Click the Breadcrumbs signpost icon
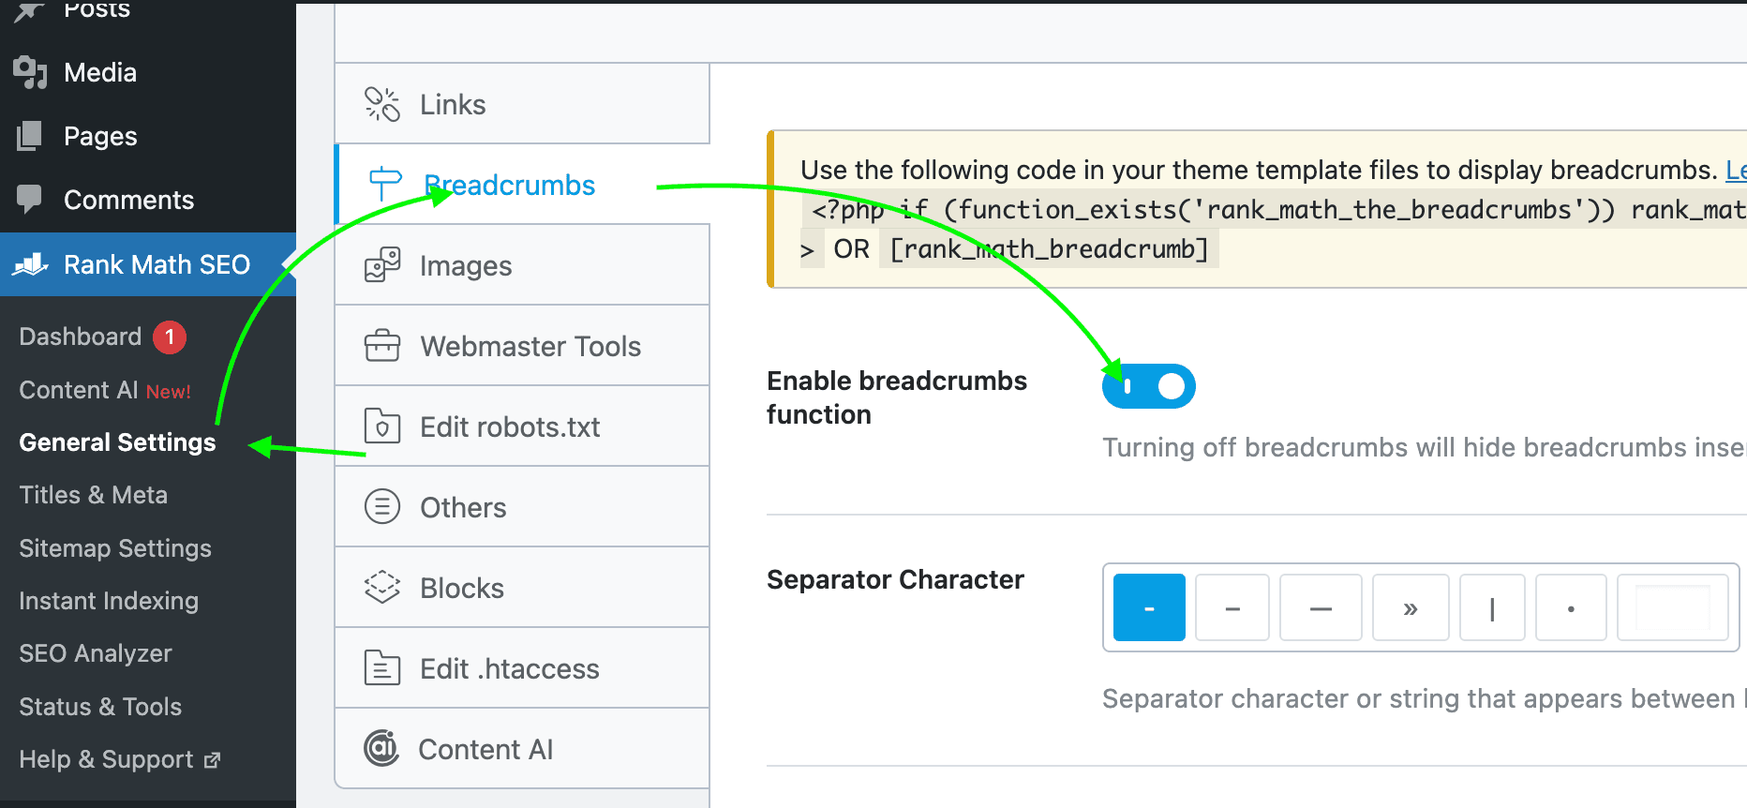The width and height of the screenshot is (1747, 808). coord(385,184)
